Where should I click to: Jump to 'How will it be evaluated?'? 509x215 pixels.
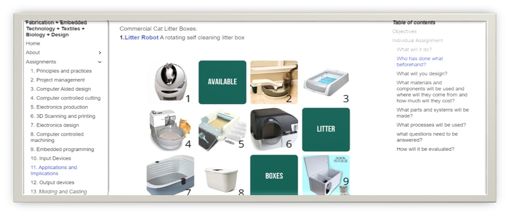tap(425, 149)
